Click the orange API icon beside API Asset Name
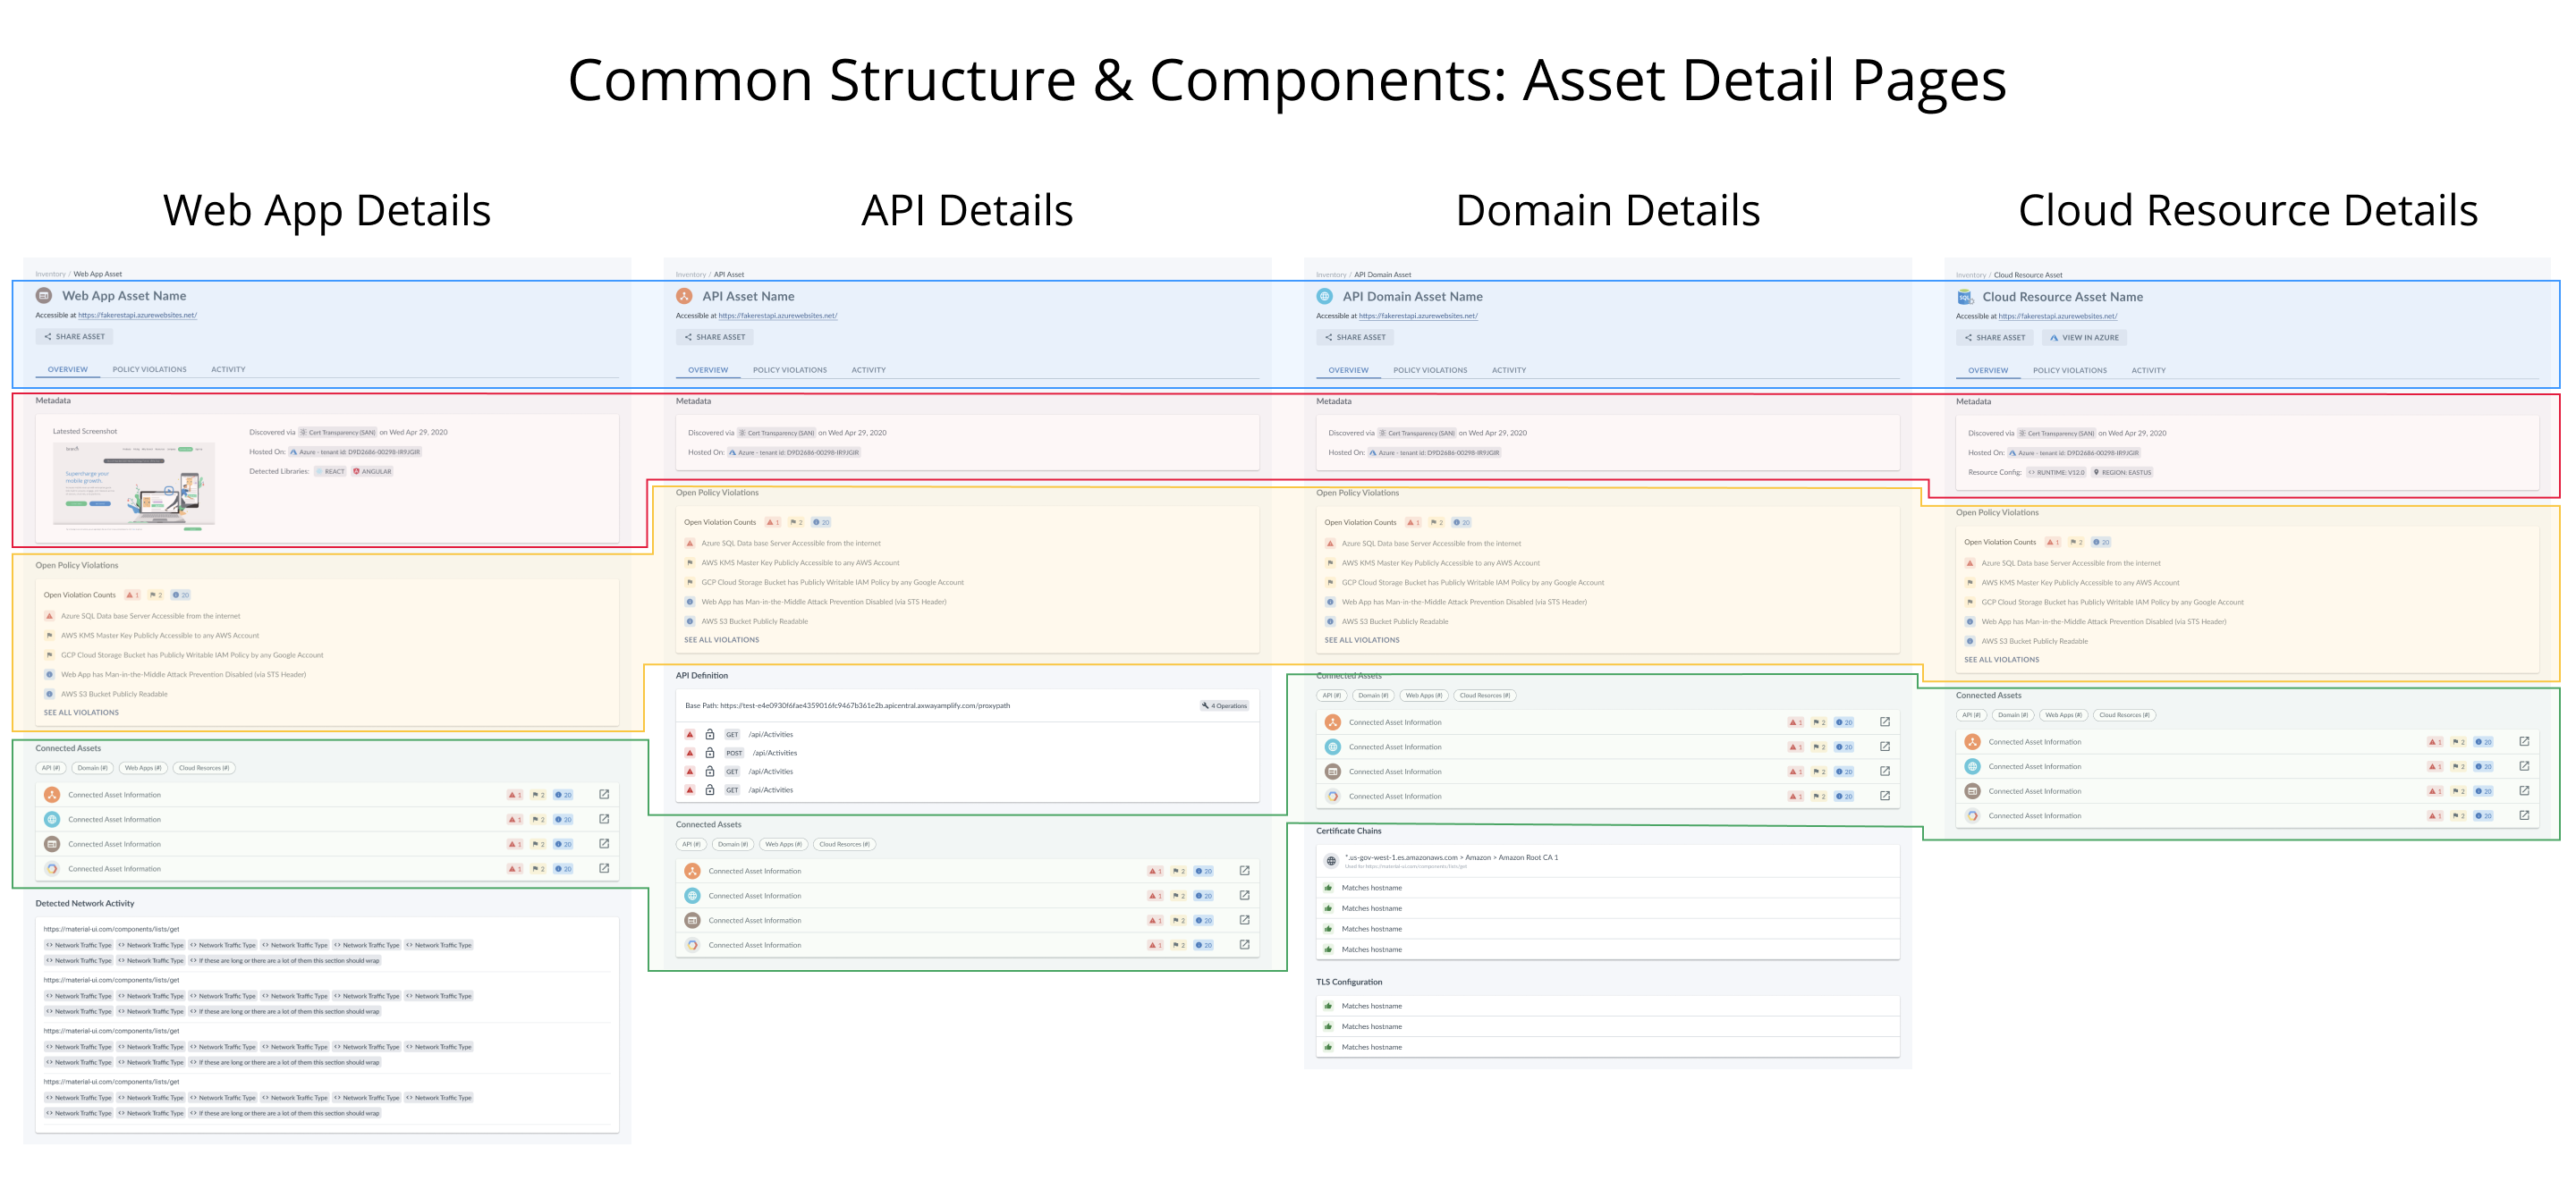Viewport: 2576px width, 1198px height. 684,296
